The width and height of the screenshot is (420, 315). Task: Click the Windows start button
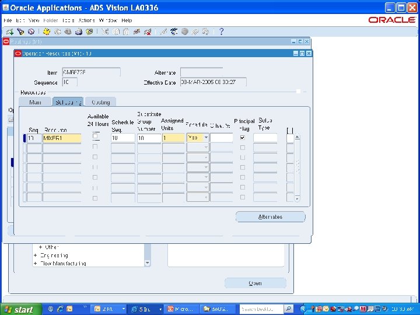pyautogui.click(x=20, y=309)
